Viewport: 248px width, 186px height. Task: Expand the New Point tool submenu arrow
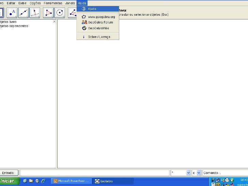pos(16,17)
